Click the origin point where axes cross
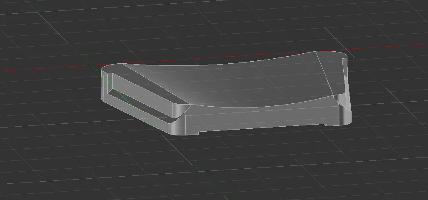Image resolution: width=428 pixels, height=200 pixels. (93, 65)
